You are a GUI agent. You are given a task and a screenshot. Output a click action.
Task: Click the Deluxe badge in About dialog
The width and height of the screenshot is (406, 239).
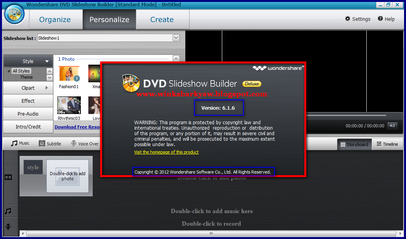252,84
